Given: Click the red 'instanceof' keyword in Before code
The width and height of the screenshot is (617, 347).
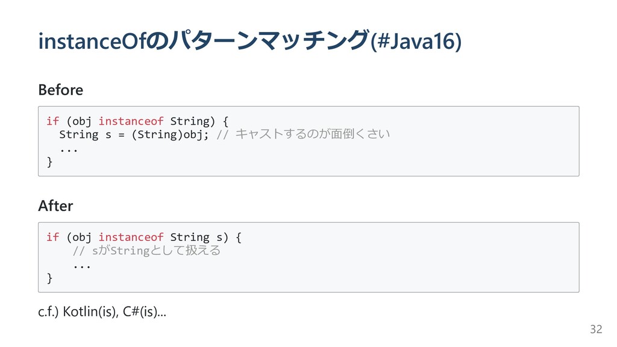Looking at the screenshot, I should [x=131, y=121].
